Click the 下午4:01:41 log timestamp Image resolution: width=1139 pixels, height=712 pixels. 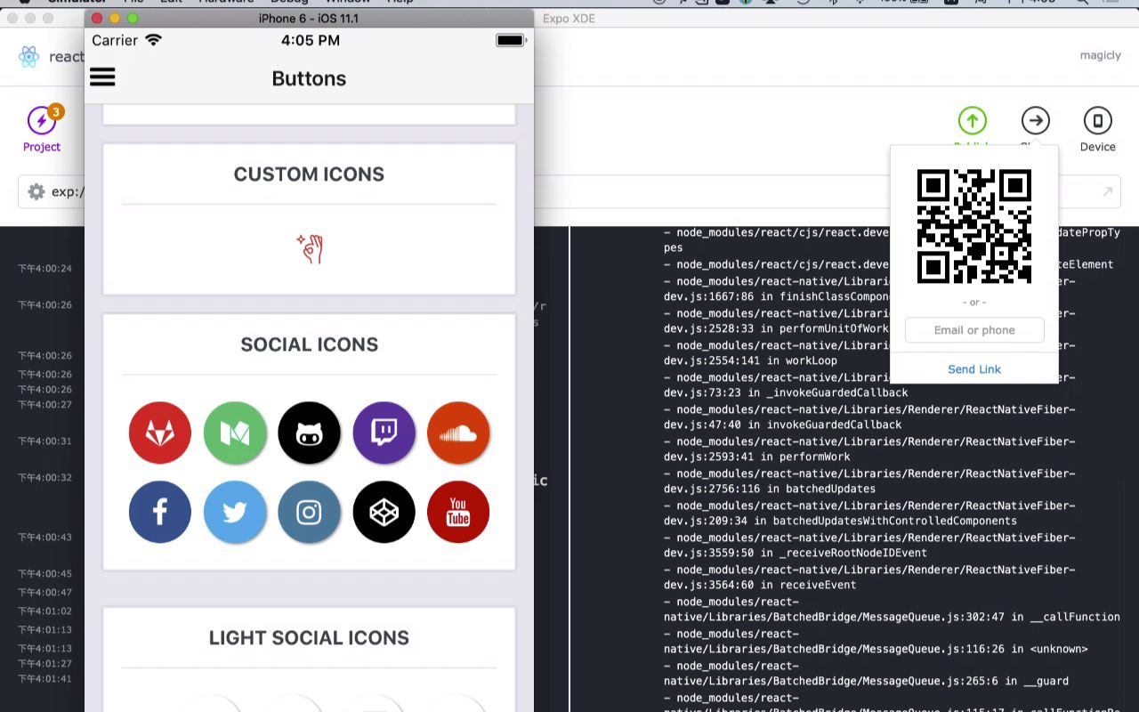tap(44, 679)
